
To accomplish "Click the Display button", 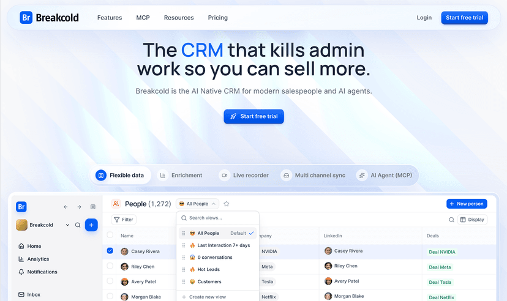I will point(472,220).
